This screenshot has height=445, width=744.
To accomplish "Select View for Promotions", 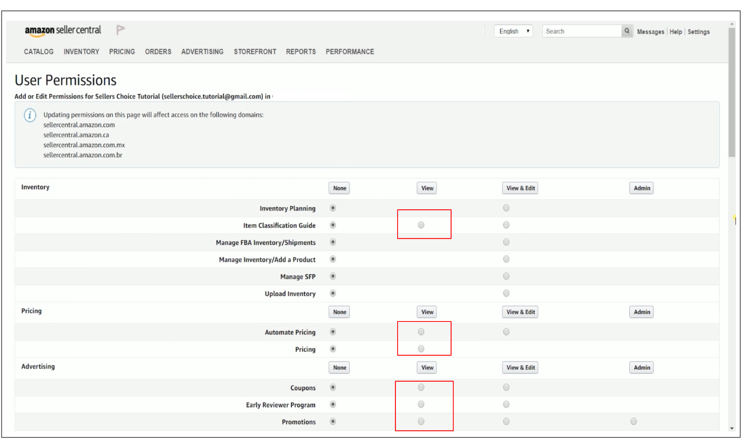I will pyautogui.click(x=421, y=422).
